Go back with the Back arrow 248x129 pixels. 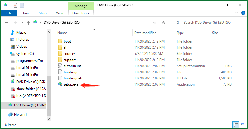[x=6, y=23]
